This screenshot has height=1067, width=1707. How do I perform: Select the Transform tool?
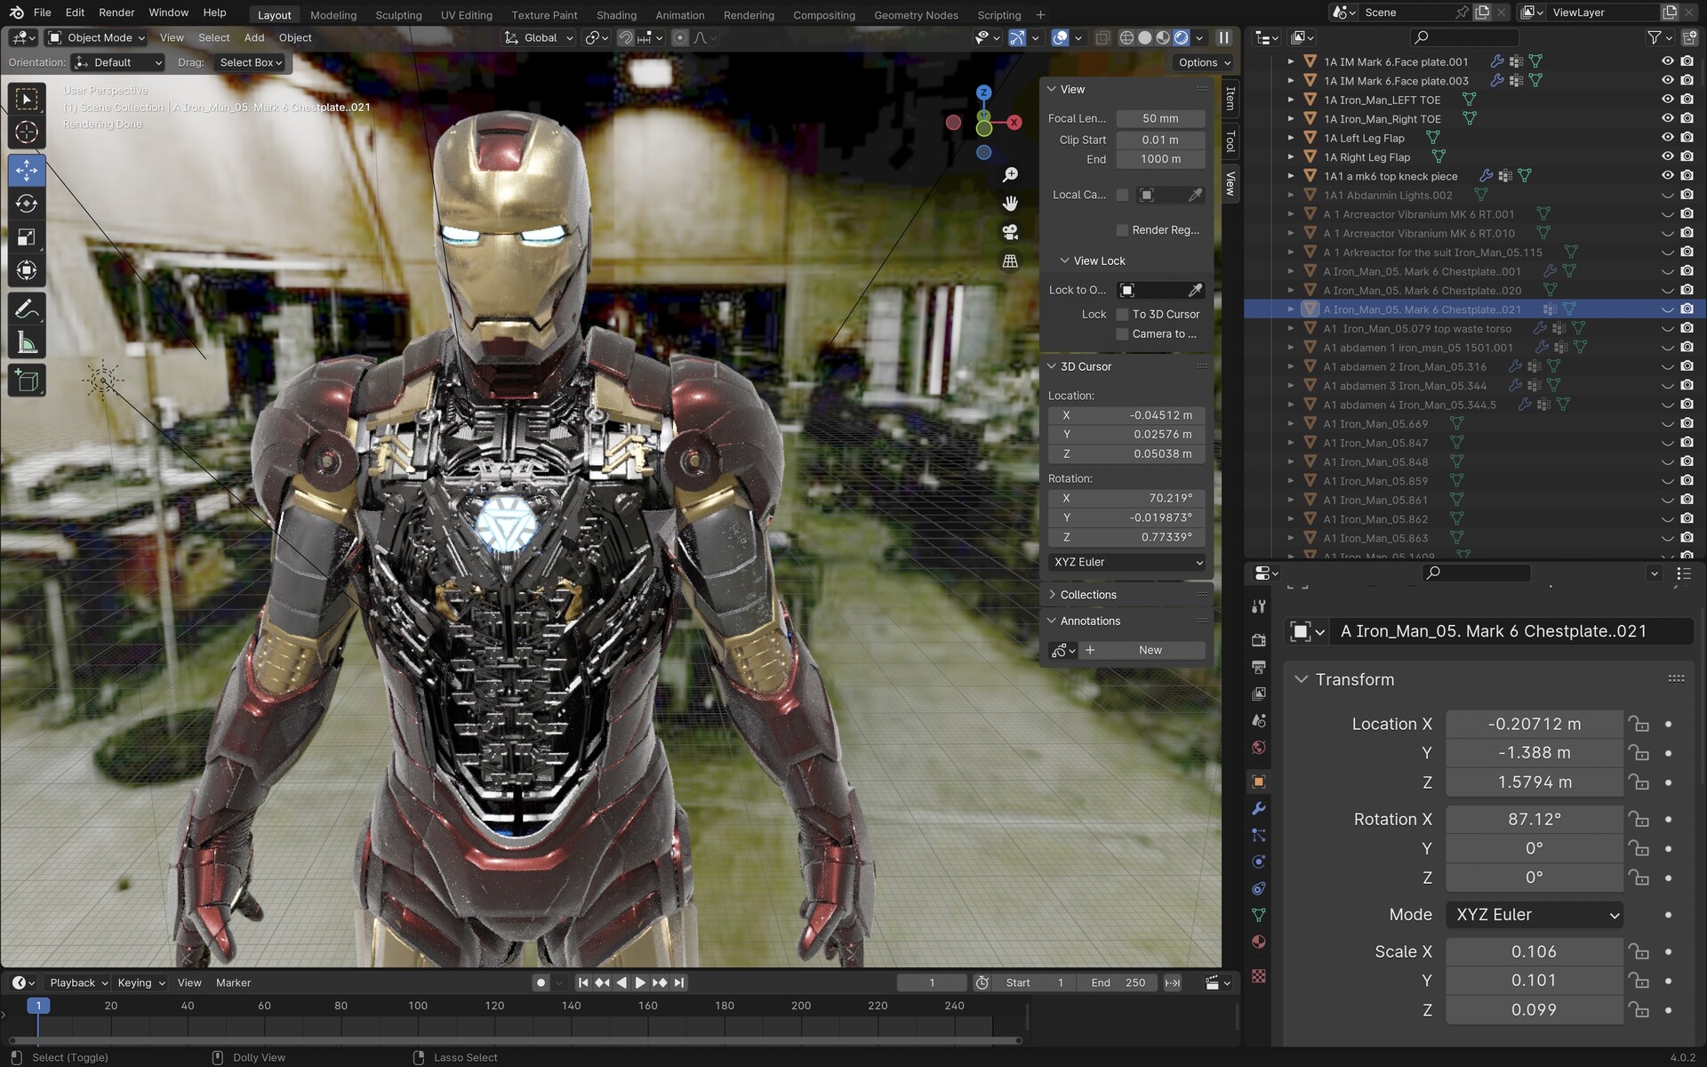(27, 271)
